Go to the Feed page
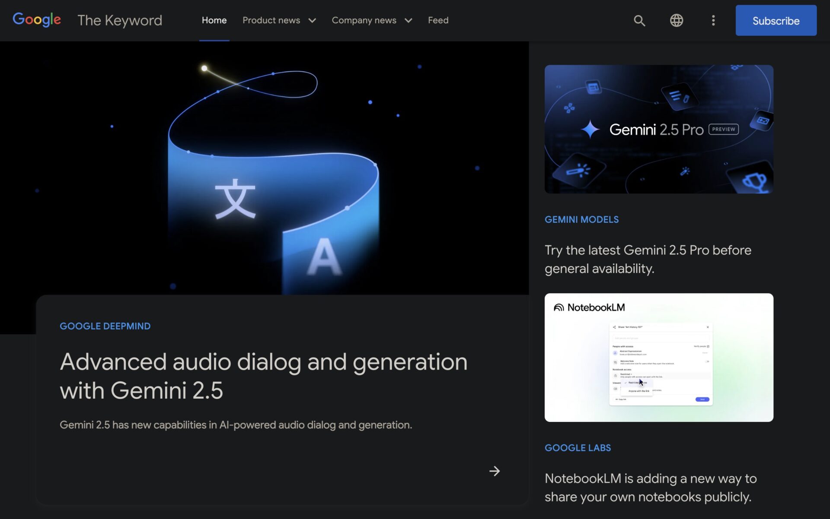Screen dimensions: 830x519 pyautogui.click(x=438, y=20)
